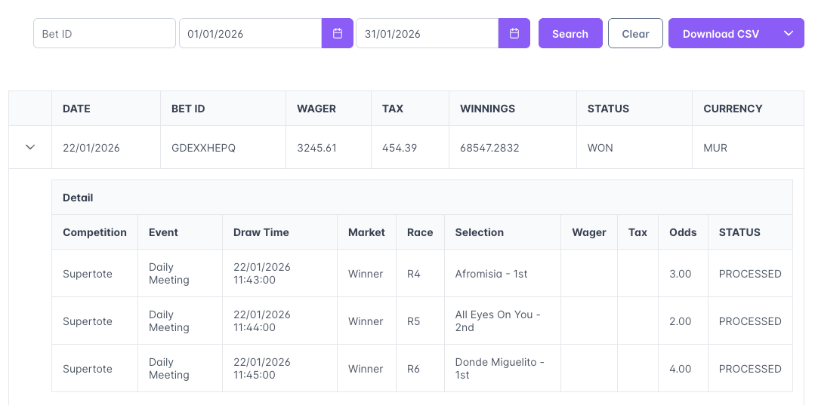This screenshot has width=815, height=405.
Task: Click the Draw Time detail column header
Action: point(261,232)
